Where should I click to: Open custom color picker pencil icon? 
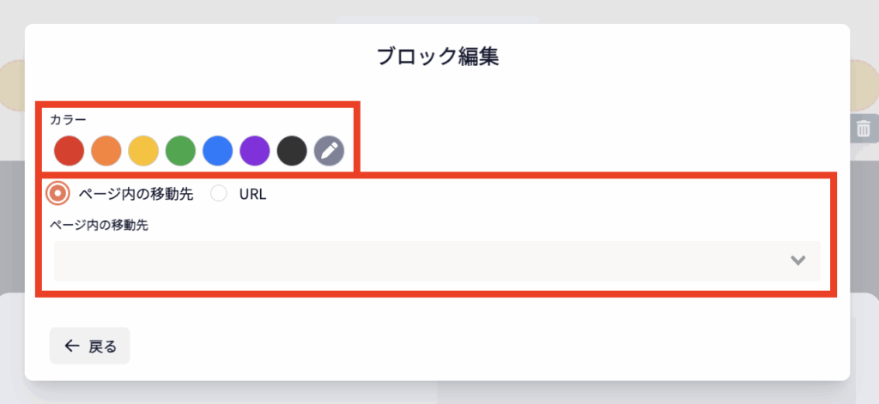(328, 151)
